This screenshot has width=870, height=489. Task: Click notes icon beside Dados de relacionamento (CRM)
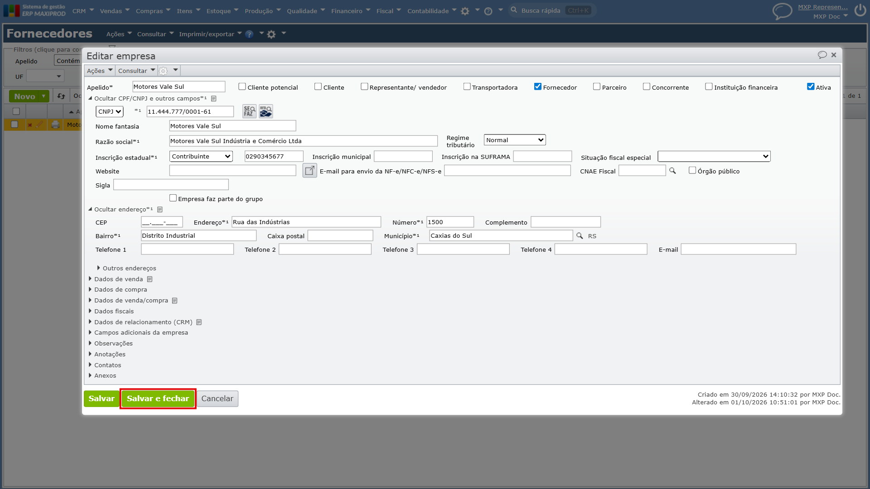(199, 322)
